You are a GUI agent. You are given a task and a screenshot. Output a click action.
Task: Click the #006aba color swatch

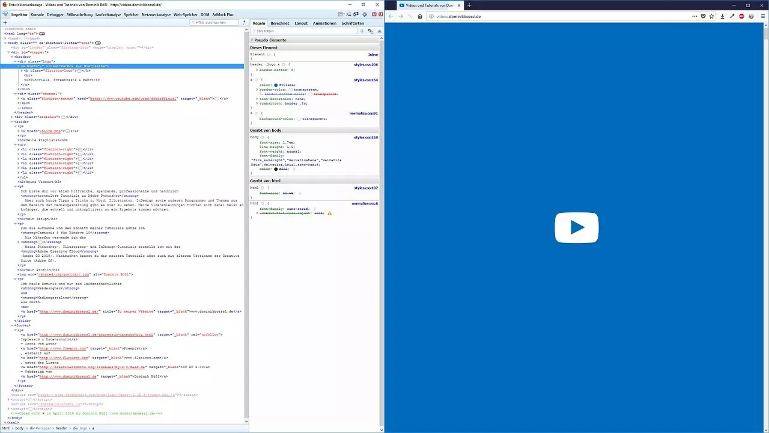tap(276, 85)
